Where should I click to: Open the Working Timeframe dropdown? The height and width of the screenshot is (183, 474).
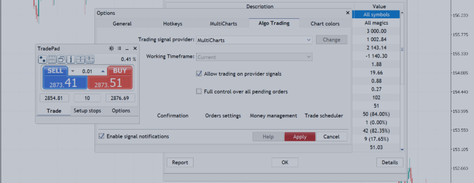tap(254, 57)
